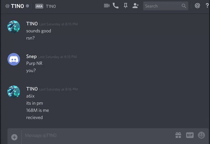
Task: Click the offline status dot beside T1N0
Action: 28,6
